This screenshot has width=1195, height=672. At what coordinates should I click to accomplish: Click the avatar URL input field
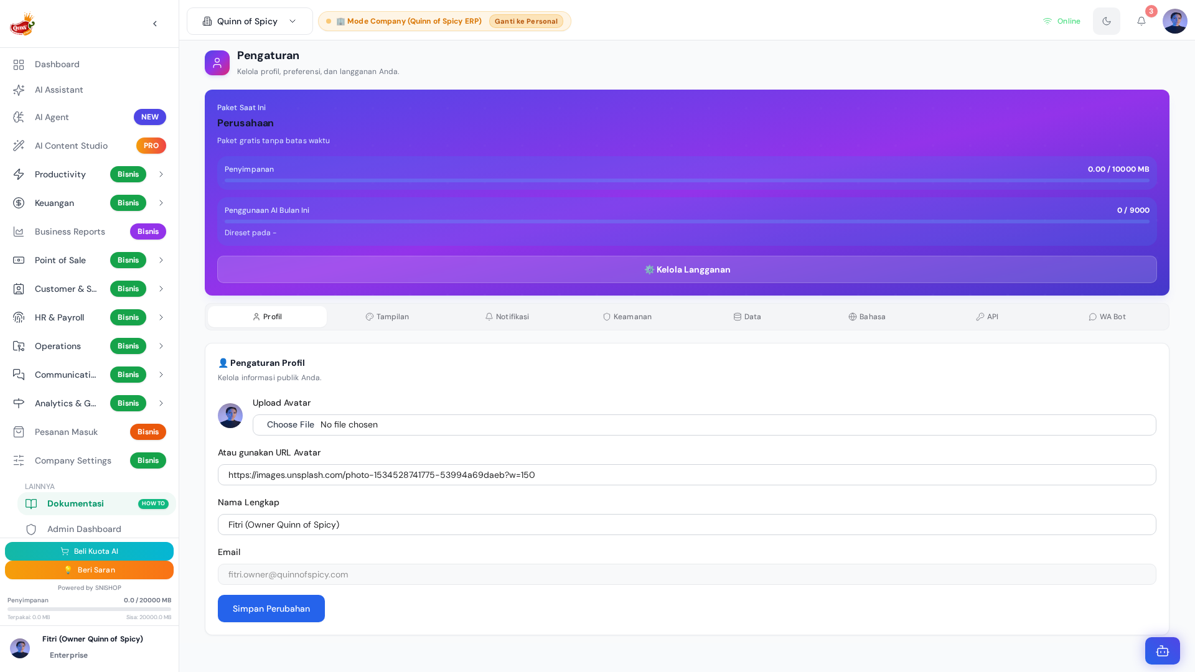tap(687, 475)
